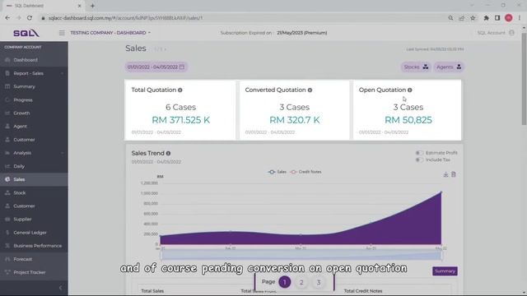The width and height of the screenshot is (527, 296).
Task: Go to page 1
Action: (285, 282)
